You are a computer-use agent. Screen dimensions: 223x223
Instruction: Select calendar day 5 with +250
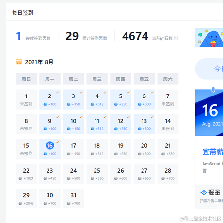tap(121, 99)
